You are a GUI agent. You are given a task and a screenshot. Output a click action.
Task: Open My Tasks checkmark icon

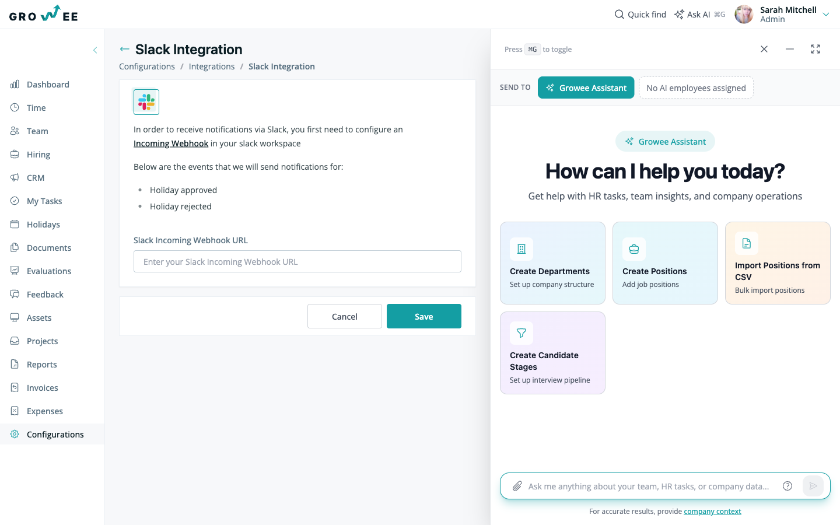click(x=15, y=201)
